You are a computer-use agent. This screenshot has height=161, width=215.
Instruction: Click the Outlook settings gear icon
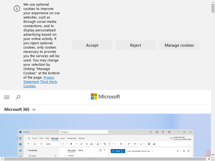[169, 132]
